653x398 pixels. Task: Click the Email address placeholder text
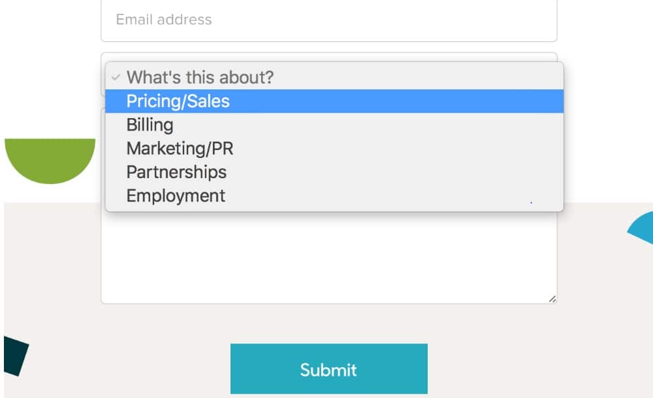(162, 20)
